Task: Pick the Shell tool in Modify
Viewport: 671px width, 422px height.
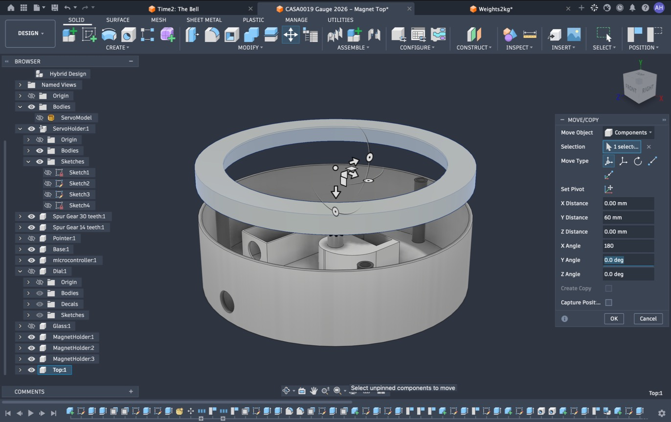Action: tap(231, 34)
